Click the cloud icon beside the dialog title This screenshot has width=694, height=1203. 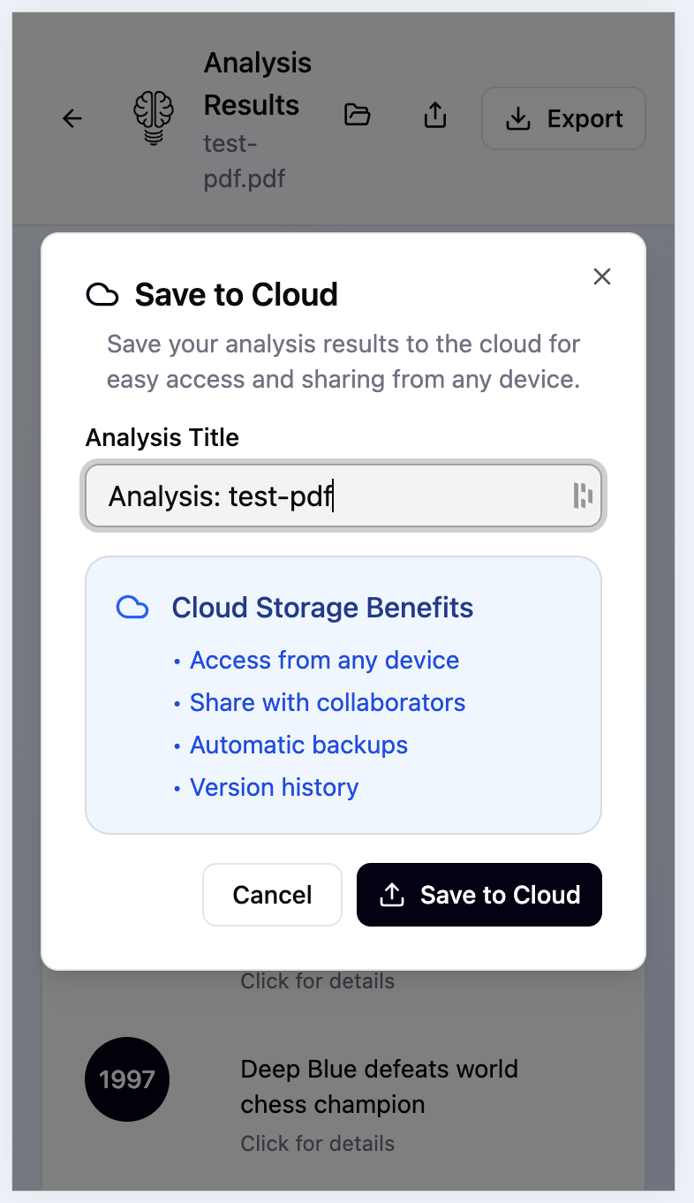click(102, 295)
